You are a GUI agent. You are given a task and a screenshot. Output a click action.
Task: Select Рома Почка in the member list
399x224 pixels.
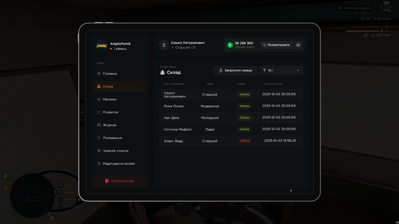pos(173,106)
